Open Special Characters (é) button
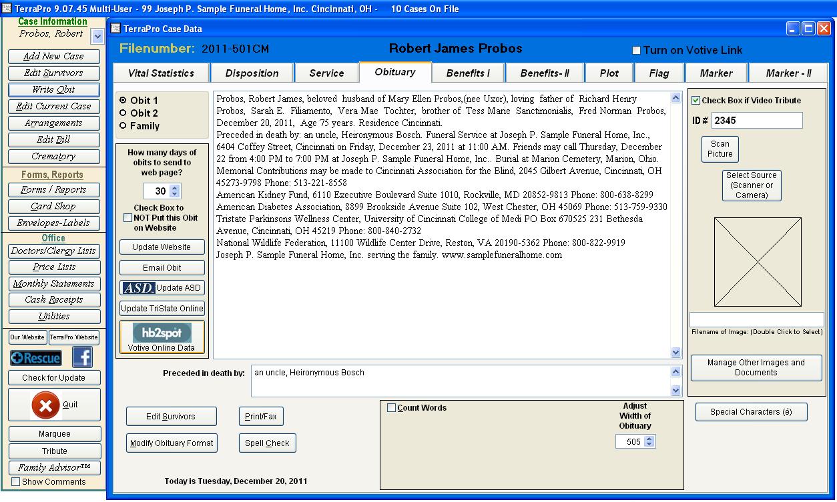837x502 pixels. (752, 412)
